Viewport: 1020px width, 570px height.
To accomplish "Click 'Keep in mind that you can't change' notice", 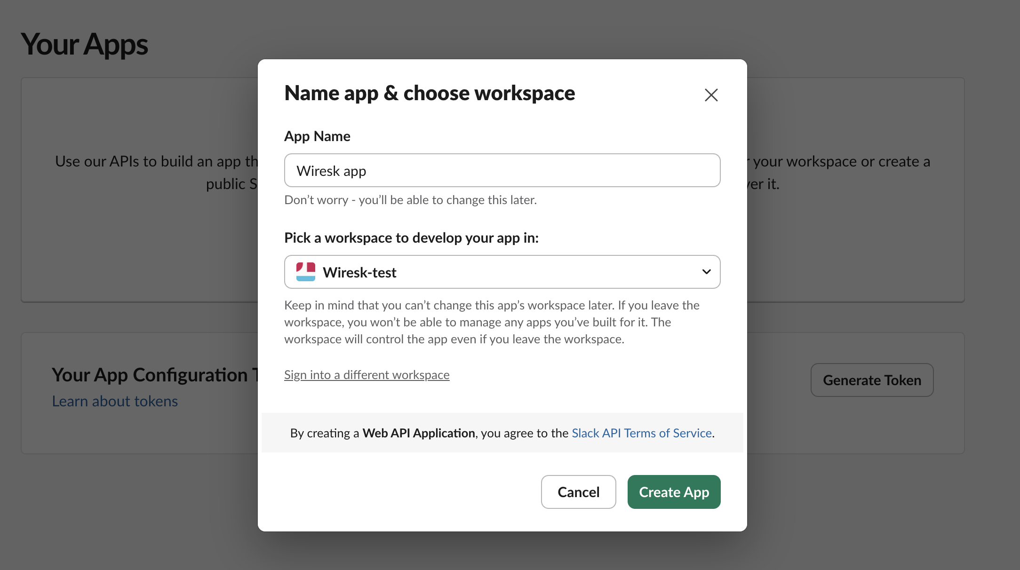I will (x=492, y=322).
